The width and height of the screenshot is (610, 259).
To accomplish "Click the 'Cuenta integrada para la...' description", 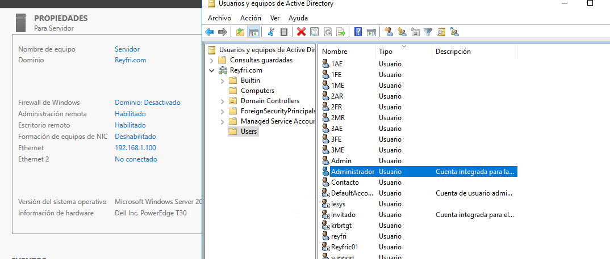I will 475,171.
